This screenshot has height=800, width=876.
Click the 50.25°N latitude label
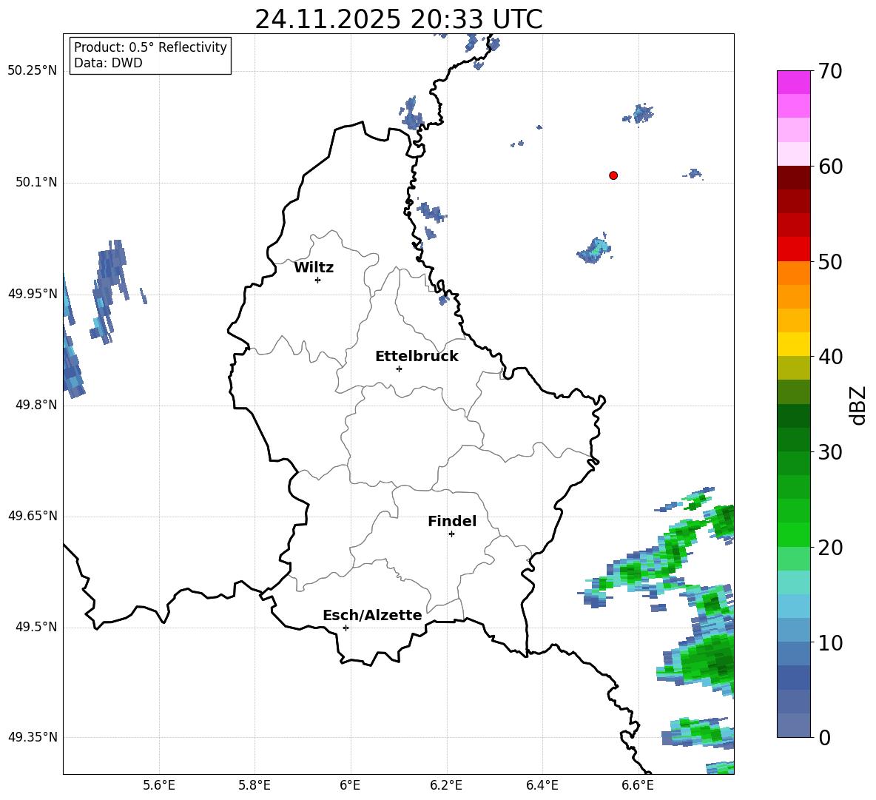click(x=33, y=71)
